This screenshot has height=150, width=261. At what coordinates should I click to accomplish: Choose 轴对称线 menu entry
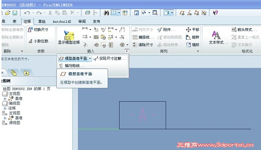click(72, 66)
